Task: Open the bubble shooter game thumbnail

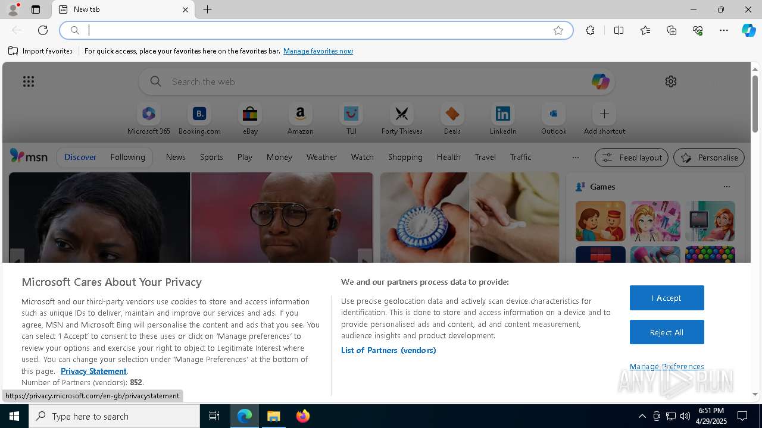Action: pos(710,254)
